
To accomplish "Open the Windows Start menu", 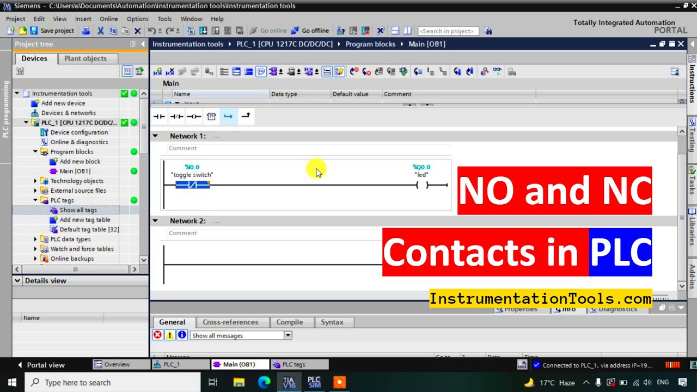I will [12, 382].
